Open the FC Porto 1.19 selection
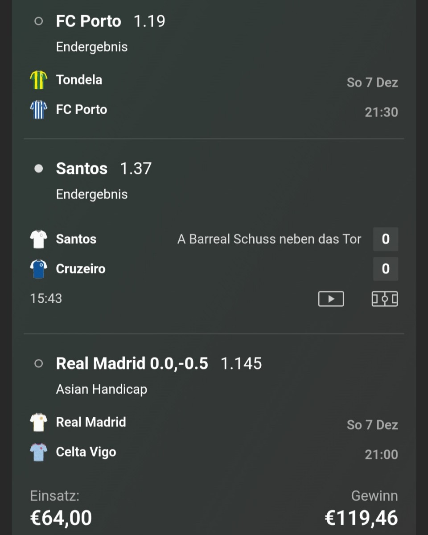 [x=111, y=21]
